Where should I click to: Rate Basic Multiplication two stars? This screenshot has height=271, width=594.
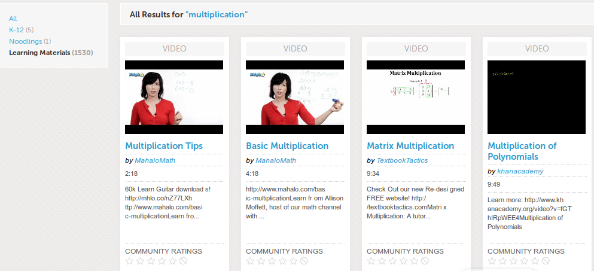261,261
